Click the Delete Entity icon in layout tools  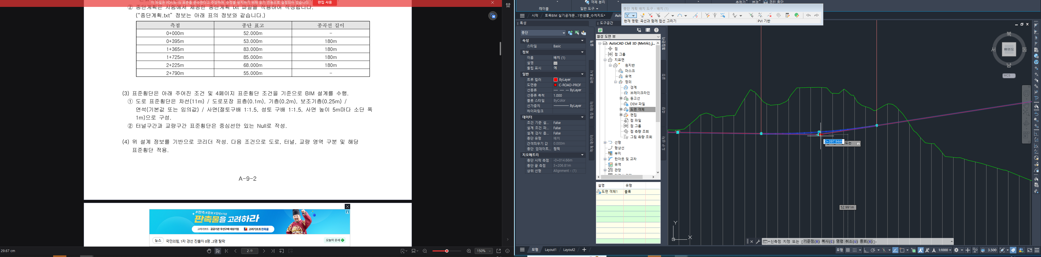[x=769, y=15]
